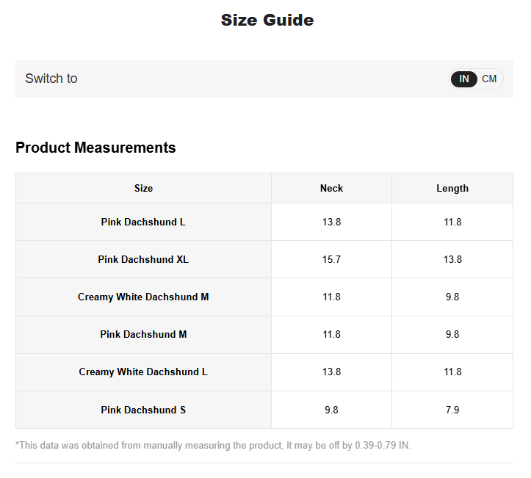Click the manual measurement disclaimer note
The height and width of the screenshot is (478, 531).
[x=213, y=445]
